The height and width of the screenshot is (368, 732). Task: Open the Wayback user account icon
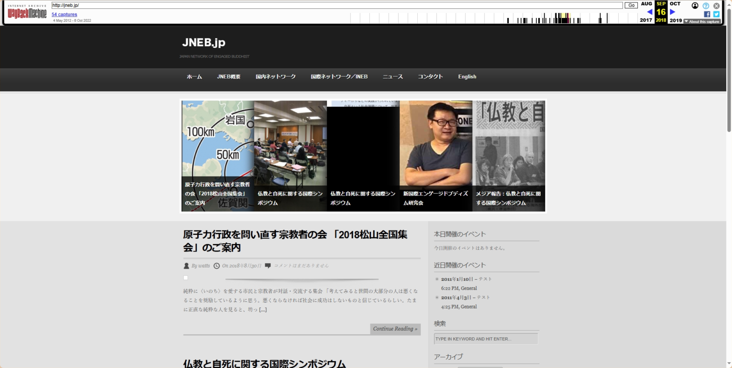(x=695, y=5)
